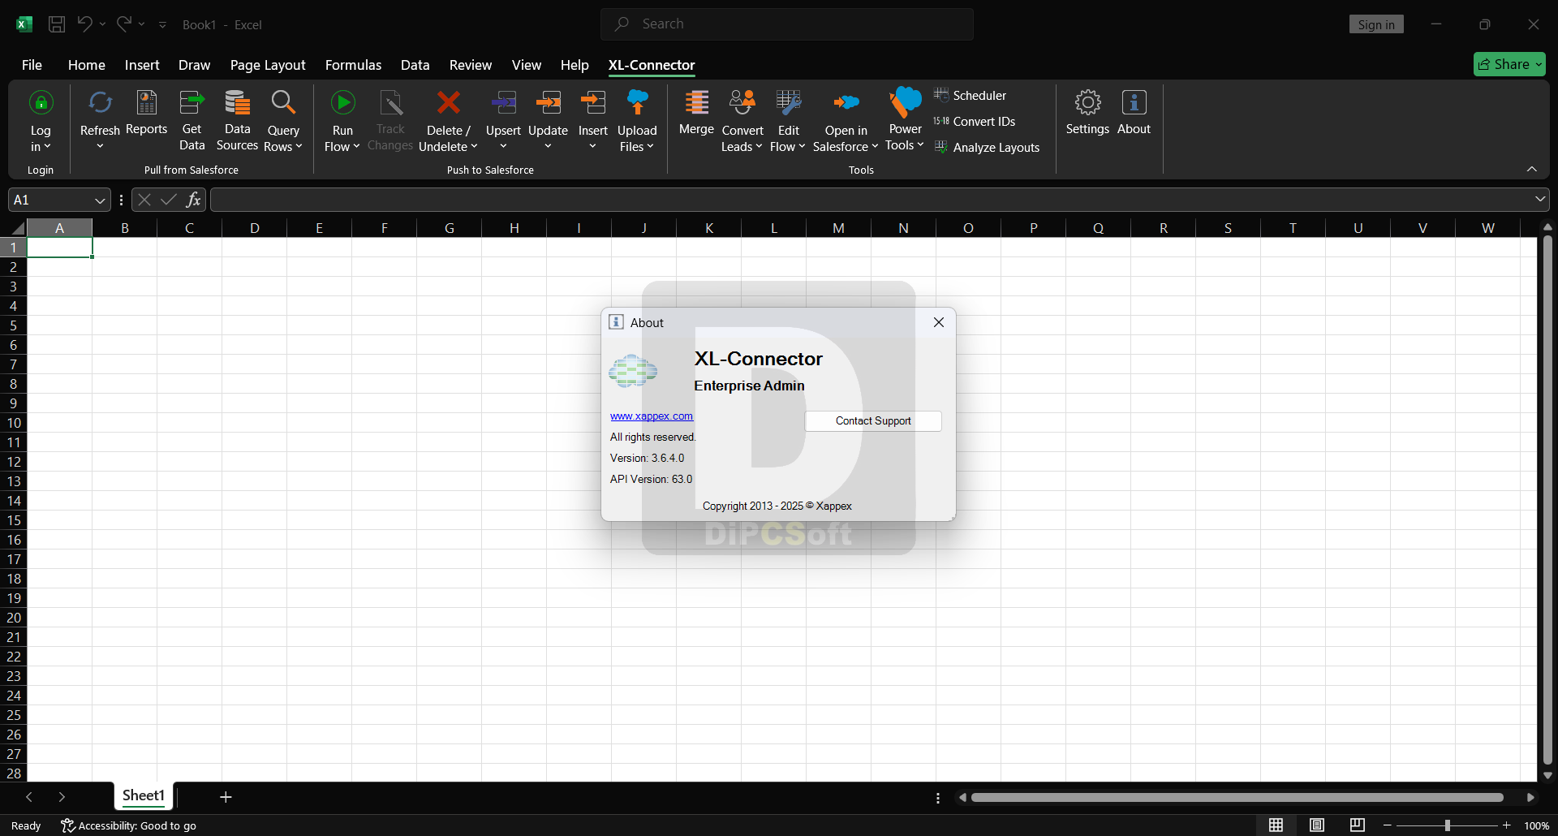Click the Power Tools icon
Screen dimensions: 1558x836
pos(905,103)
